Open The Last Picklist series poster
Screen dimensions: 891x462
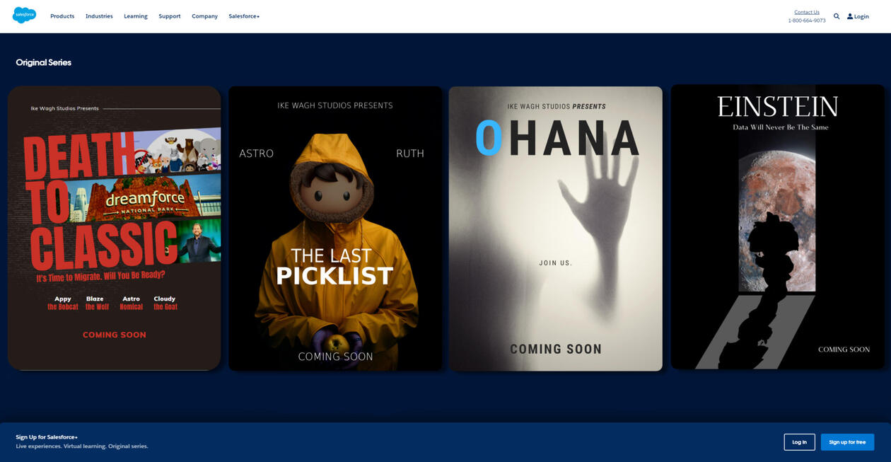coord(335,228)
